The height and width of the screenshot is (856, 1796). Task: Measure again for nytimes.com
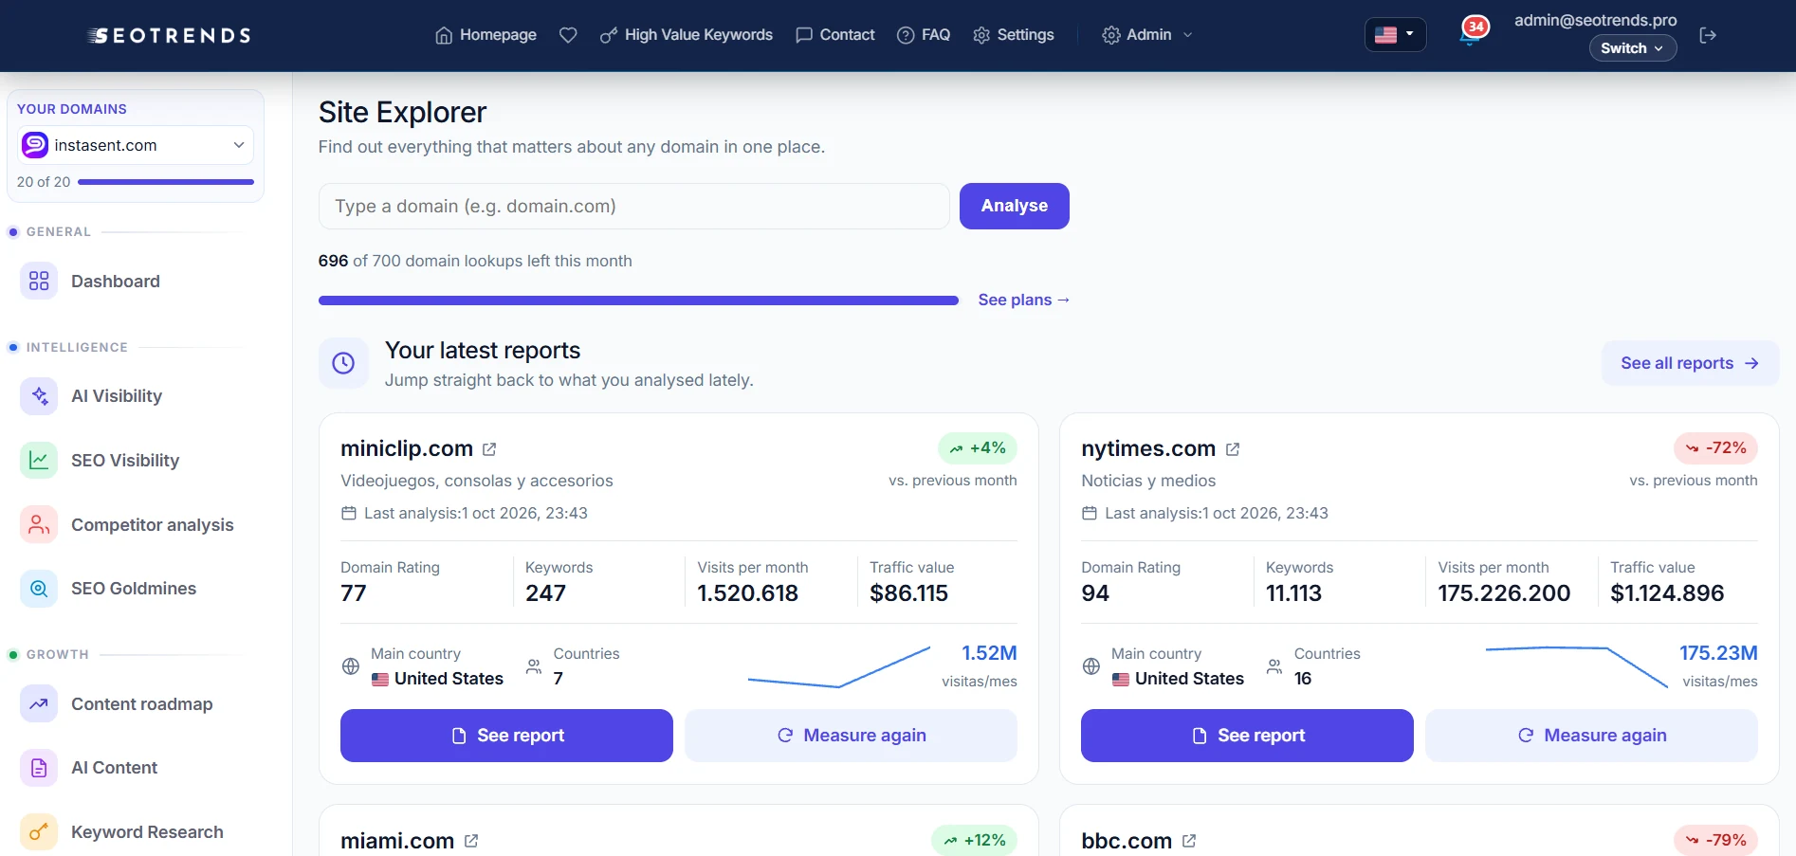point(1591,736)
